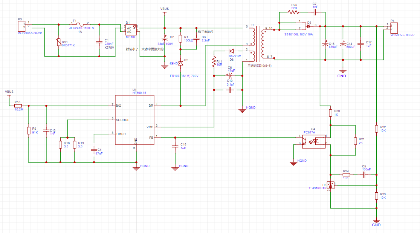Screen dimensions: 420x233
Task: Select capacitor C10 symbol
Action: pos(230,90)
